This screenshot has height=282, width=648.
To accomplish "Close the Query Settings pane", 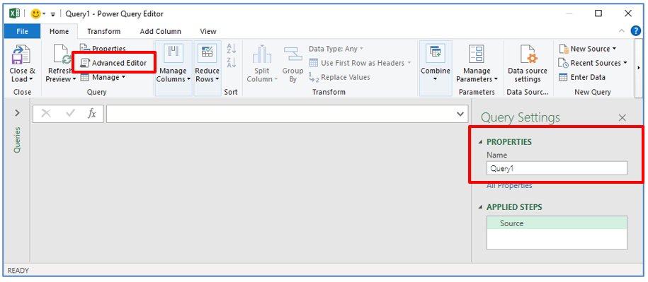I will [x=622, y=118].
